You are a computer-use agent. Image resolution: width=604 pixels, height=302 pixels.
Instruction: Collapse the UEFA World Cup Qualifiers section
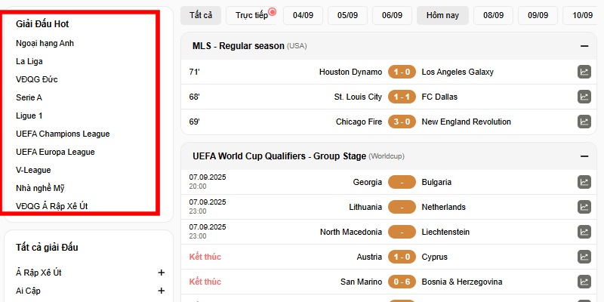584,156
